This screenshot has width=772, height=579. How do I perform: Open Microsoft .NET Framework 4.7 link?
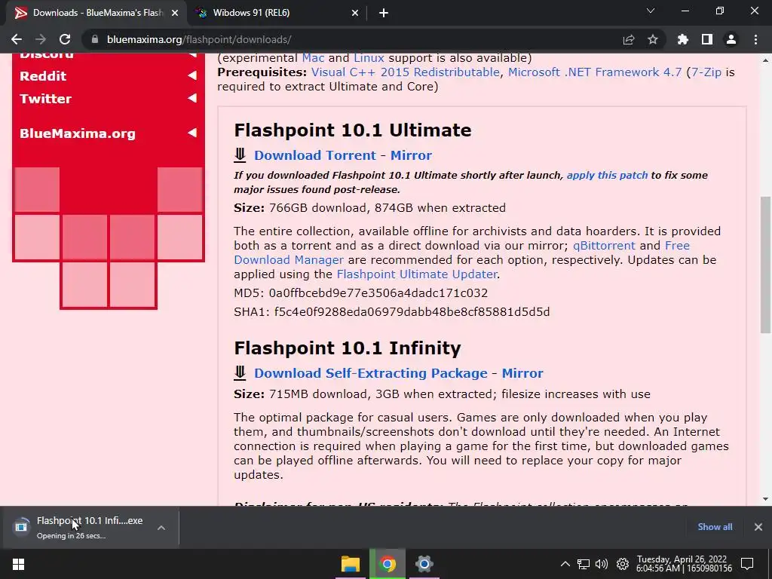[595, 72]
